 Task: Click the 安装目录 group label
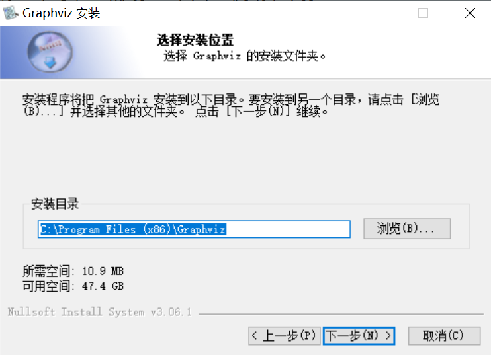(x=55, y=204)
